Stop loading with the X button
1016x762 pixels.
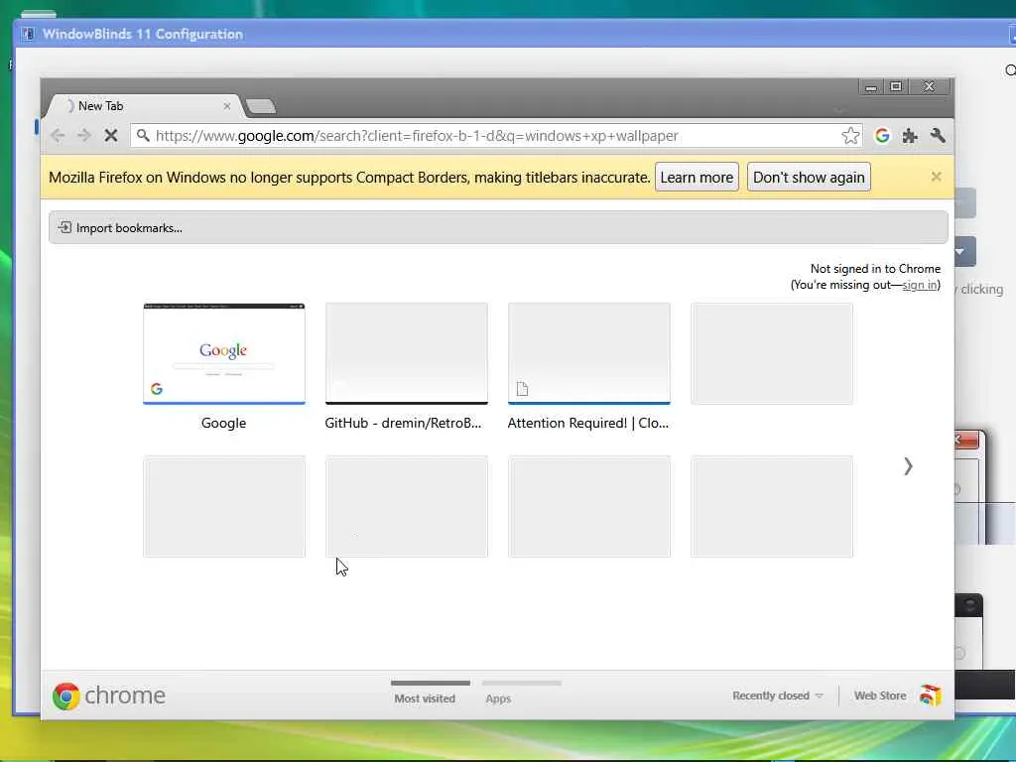[111, 135]
